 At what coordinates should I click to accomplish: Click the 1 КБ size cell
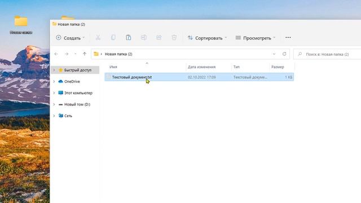[288, 77]
